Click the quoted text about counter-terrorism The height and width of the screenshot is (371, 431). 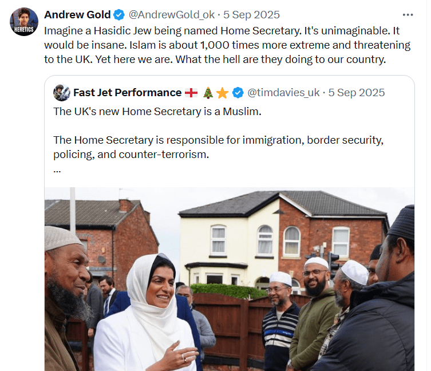click(x=218, y=147)
